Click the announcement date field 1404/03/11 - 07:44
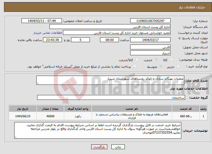 pos(42,21)
